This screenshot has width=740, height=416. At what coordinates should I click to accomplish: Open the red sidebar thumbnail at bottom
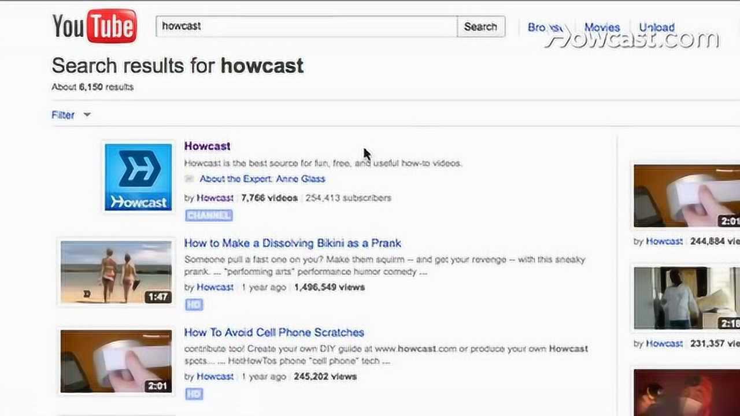coord(687,393)
